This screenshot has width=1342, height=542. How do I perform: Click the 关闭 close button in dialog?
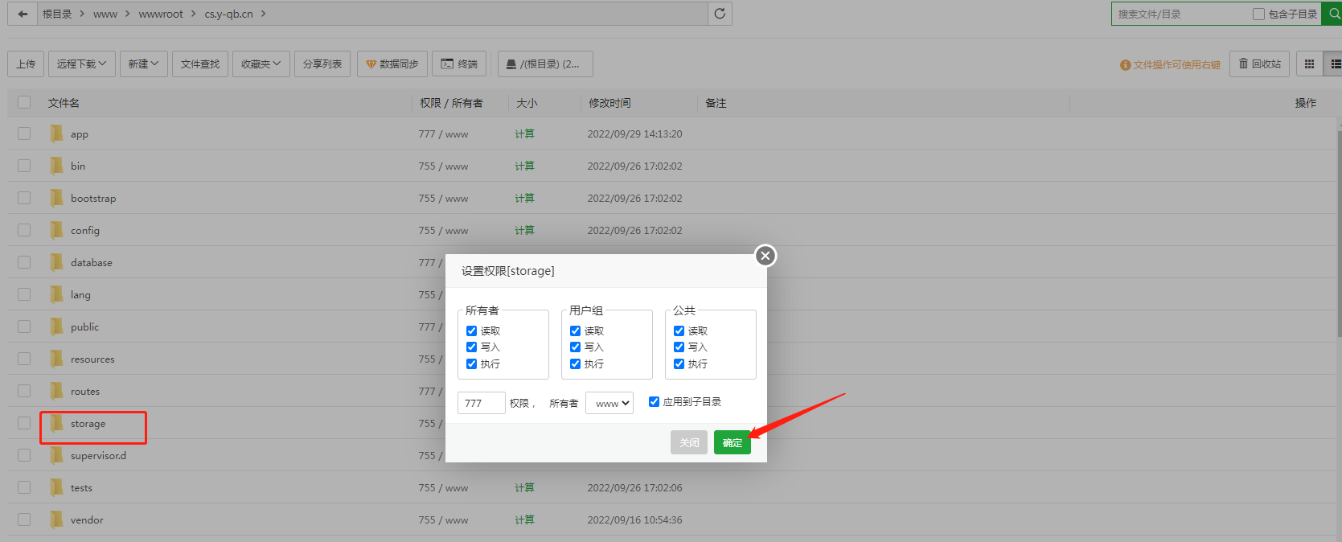click(689, 442)
